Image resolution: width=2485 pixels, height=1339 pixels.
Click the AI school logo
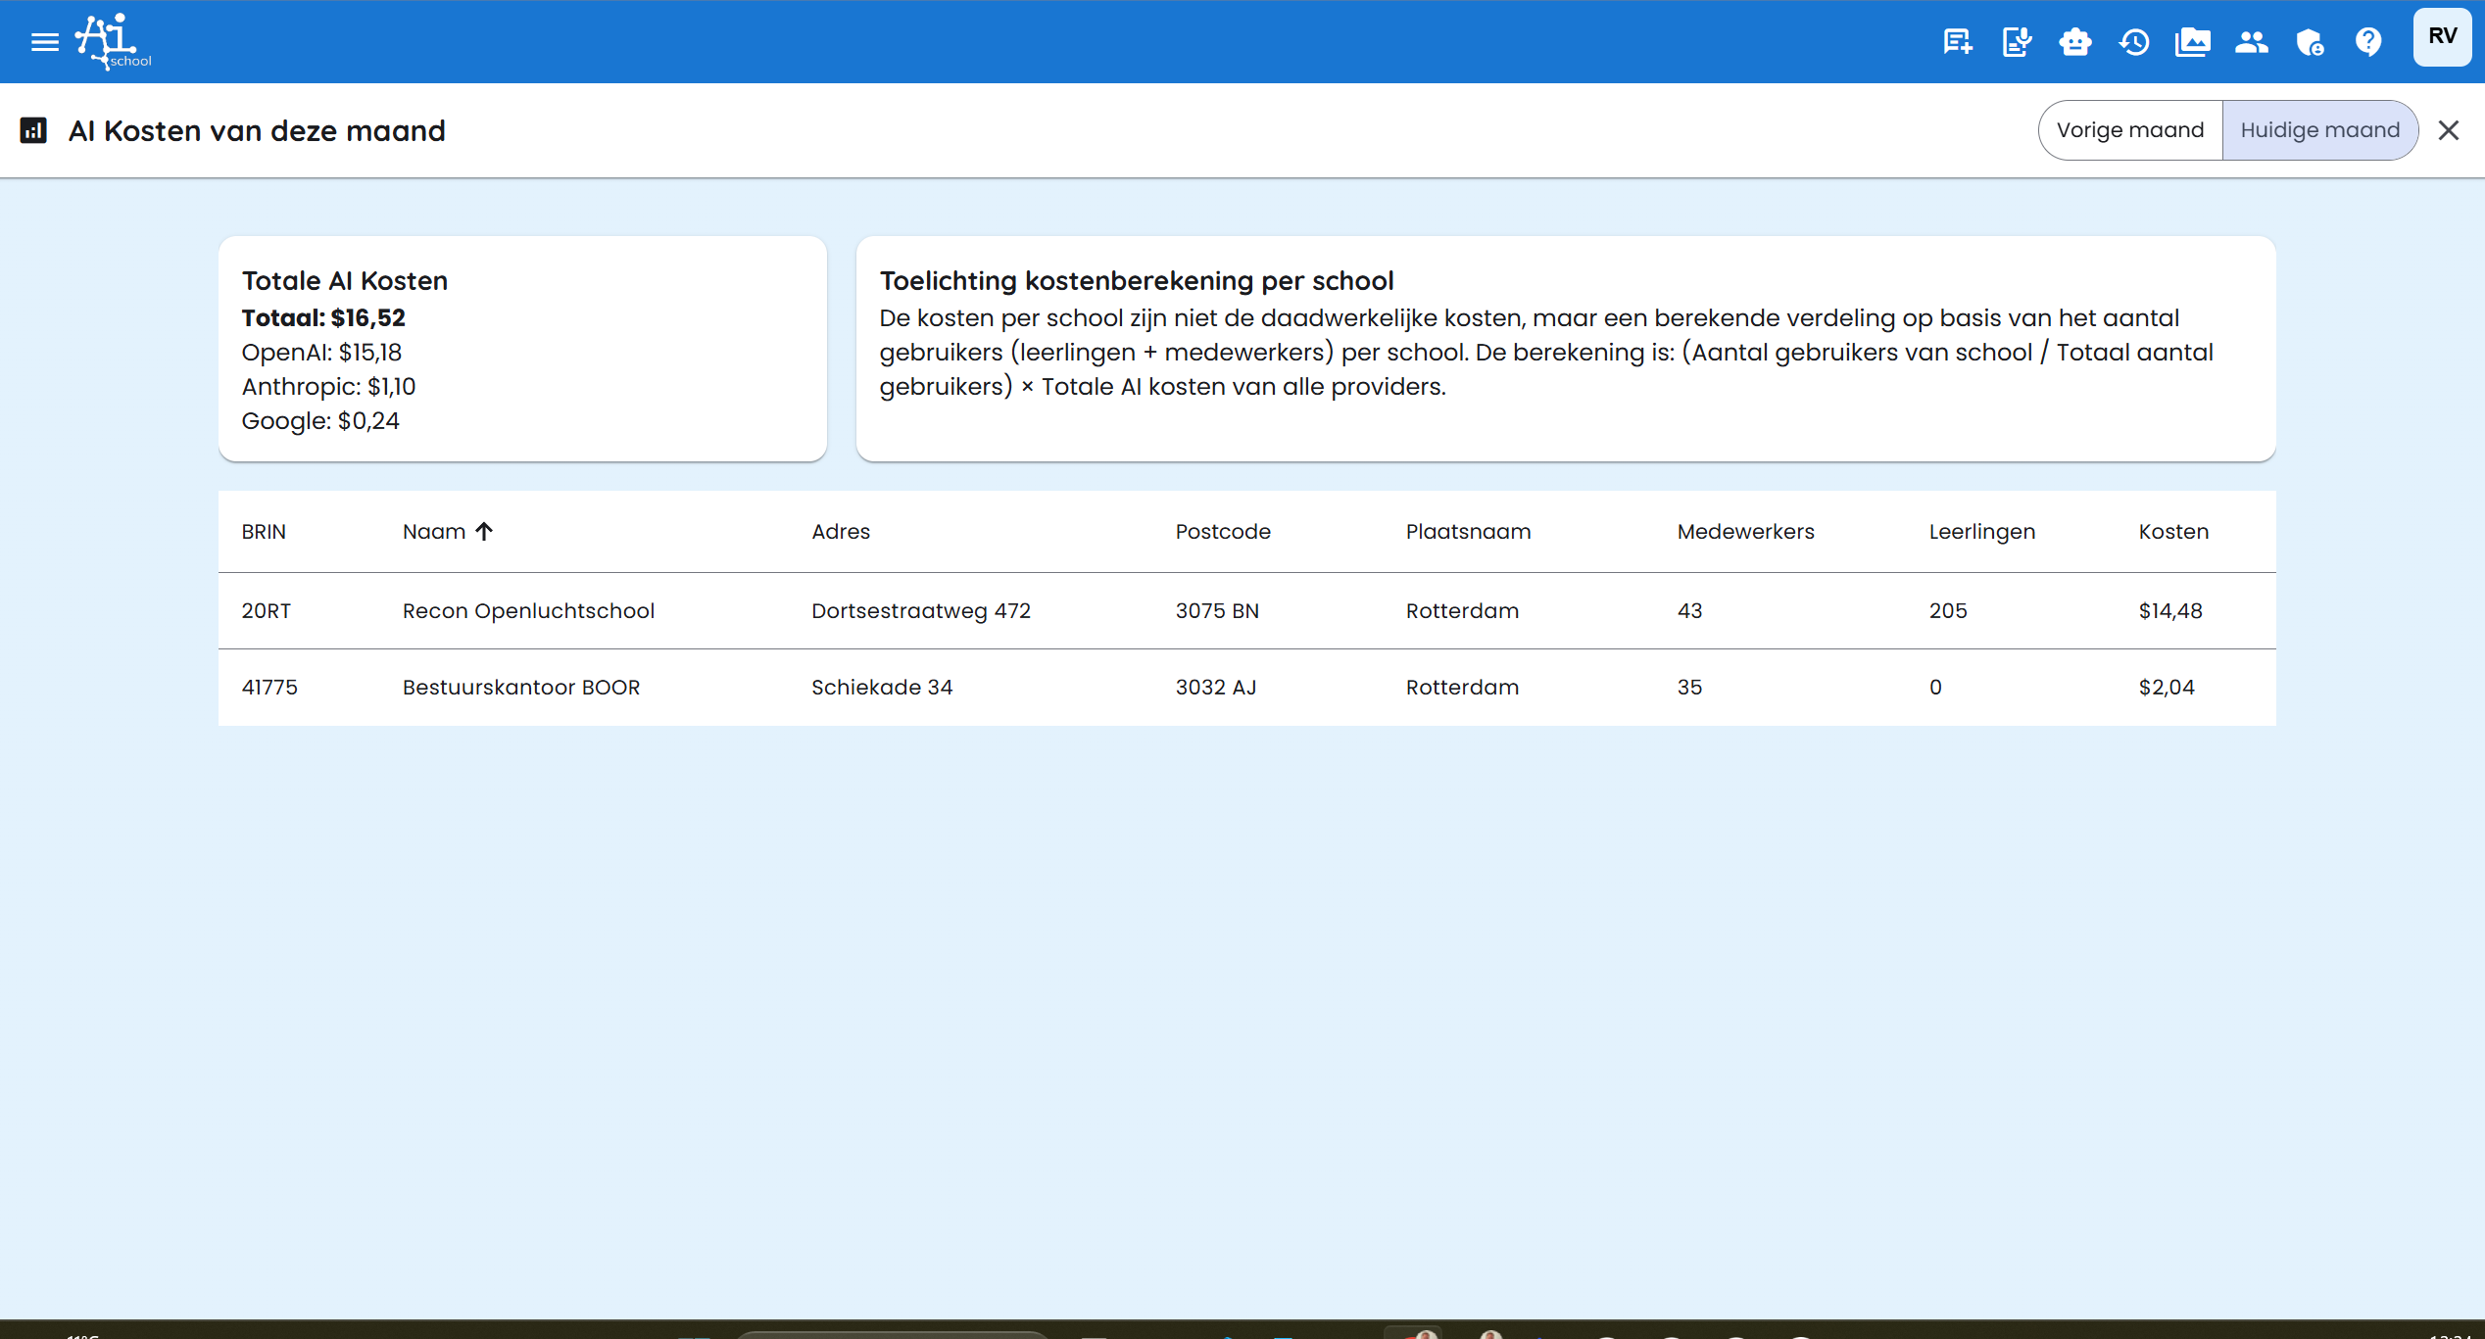[111, 41]
